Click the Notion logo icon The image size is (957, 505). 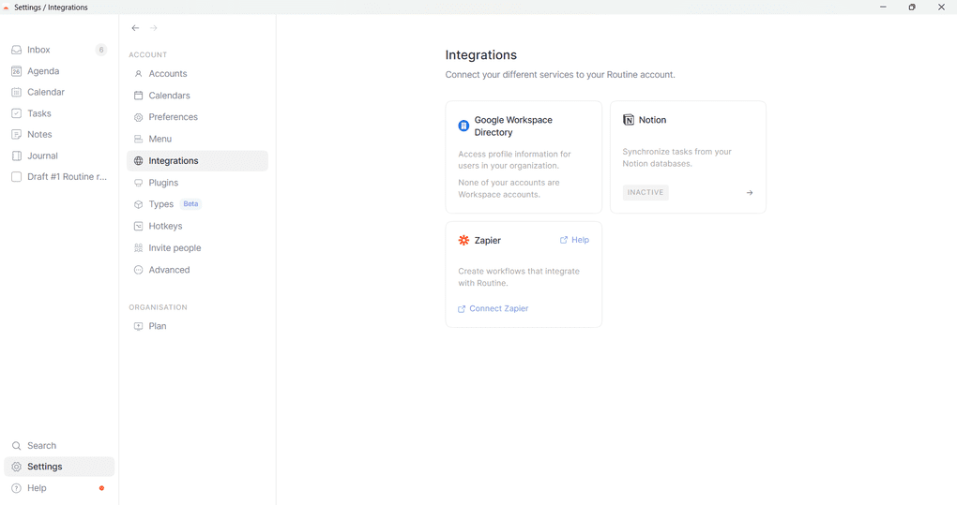tap(629, 120)
